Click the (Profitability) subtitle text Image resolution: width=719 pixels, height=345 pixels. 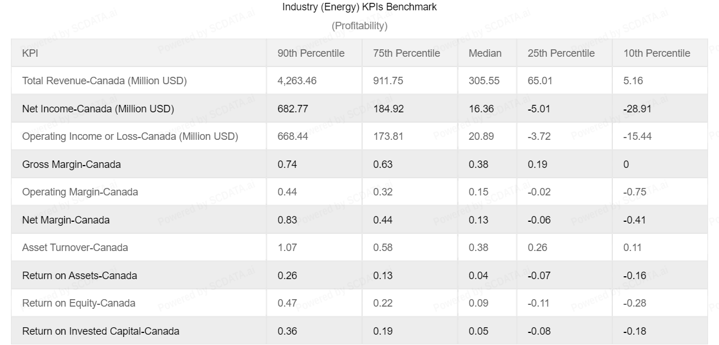359,26
